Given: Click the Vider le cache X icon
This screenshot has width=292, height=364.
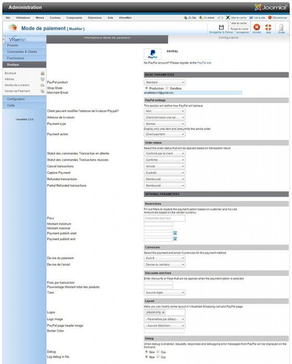Looking at the screenshot, I should click(227, 18).
